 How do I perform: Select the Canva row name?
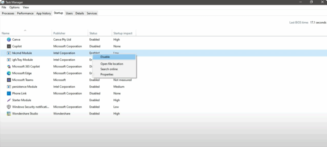point(16,40)
